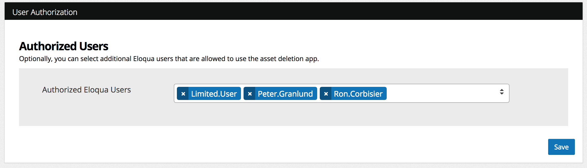Click the User Authorization header title

45,12
